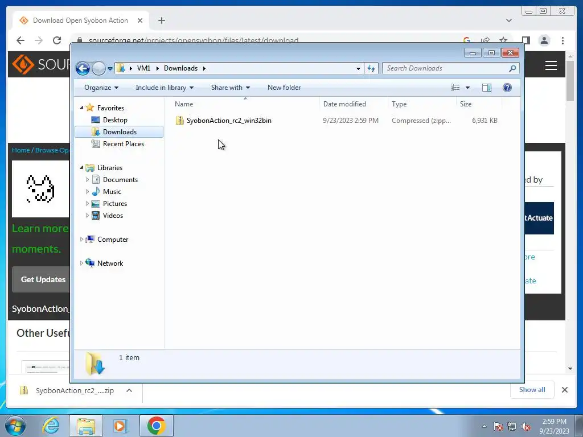This screenshot has width=583, height=437.
Task: Close the Download Open Syobon Action tab
Action: (140, 20)
